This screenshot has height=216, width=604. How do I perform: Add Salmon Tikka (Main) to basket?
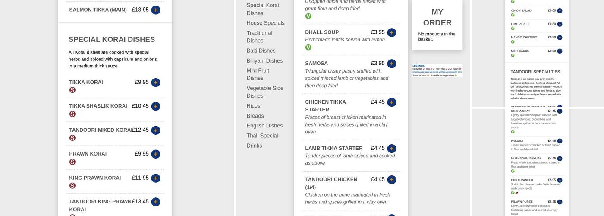click(156, 10)
